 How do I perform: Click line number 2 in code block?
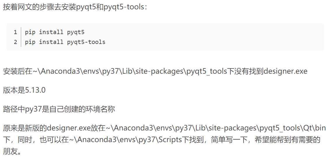tap(15, 42)
